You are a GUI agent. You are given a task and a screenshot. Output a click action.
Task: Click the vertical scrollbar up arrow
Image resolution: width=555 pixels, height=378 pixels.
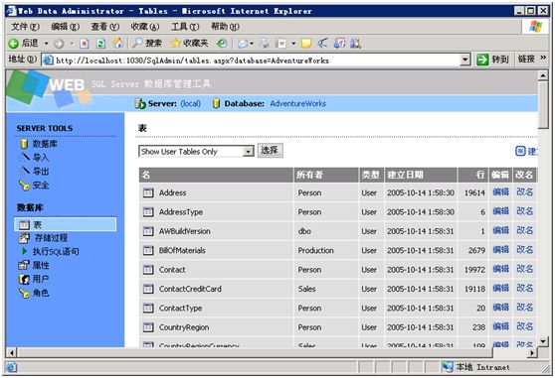(543, 75)
